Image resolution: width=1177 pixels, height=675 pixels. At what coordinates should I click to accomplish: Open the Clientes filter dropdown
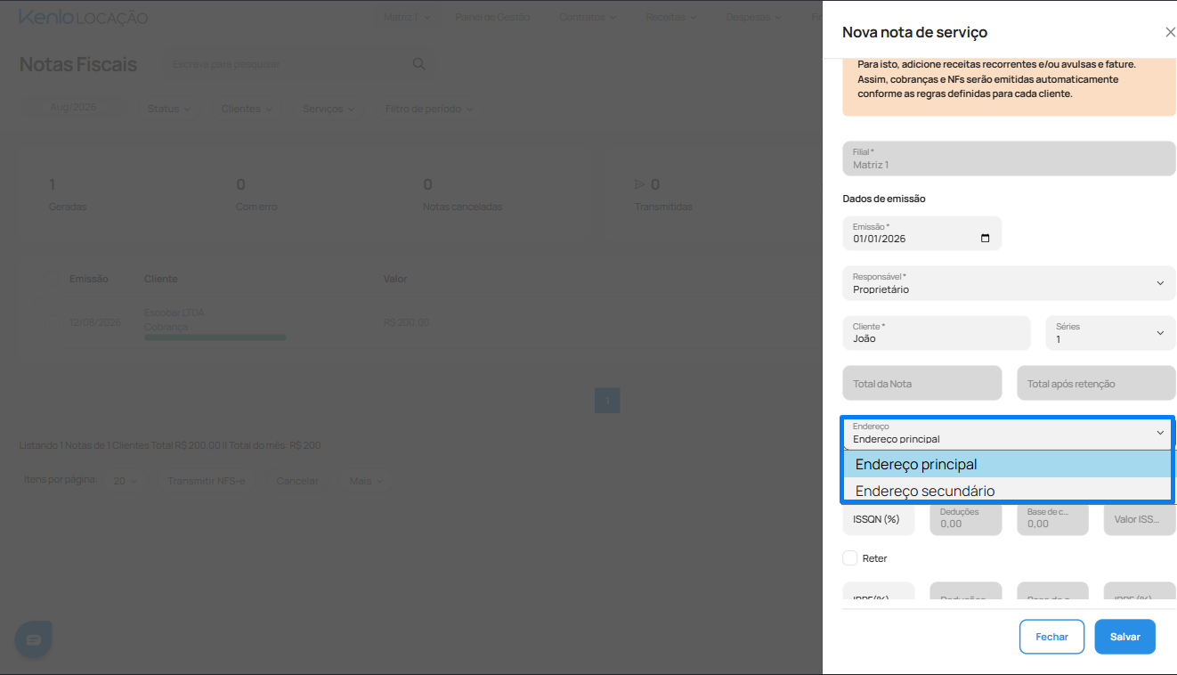(x=247, y=109)
